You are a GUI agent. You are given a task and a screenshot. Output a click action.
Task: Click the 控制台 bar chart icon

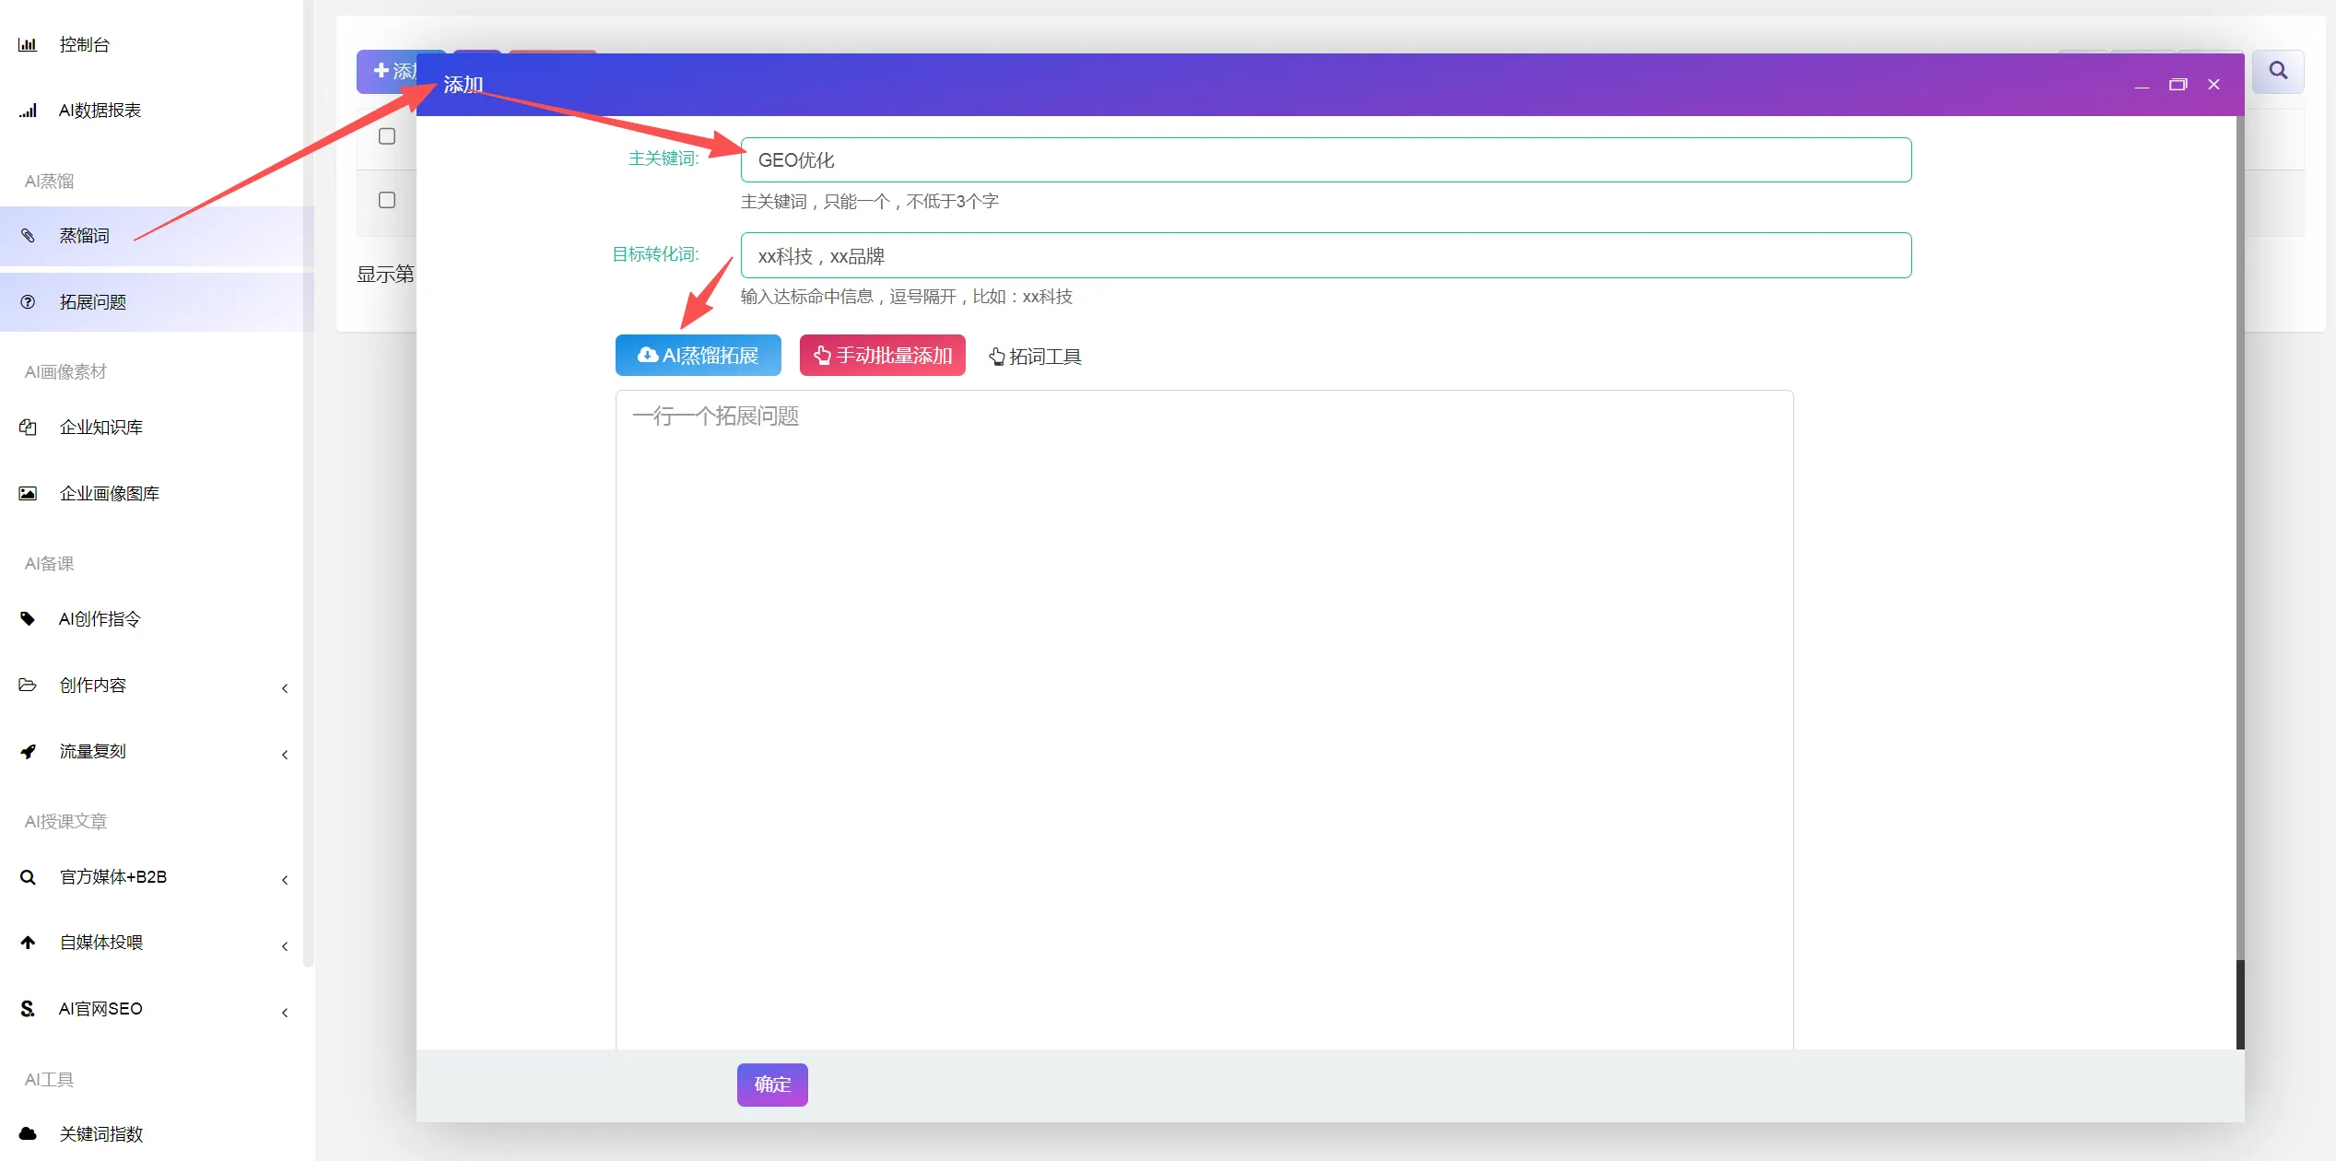[28, 44]
